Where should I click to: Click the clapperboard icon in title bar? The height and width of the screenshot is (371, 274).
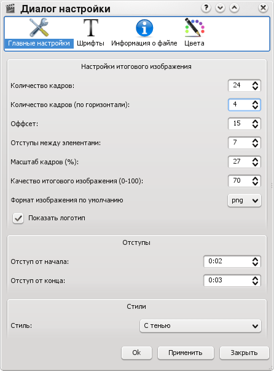tap(10, 9)
